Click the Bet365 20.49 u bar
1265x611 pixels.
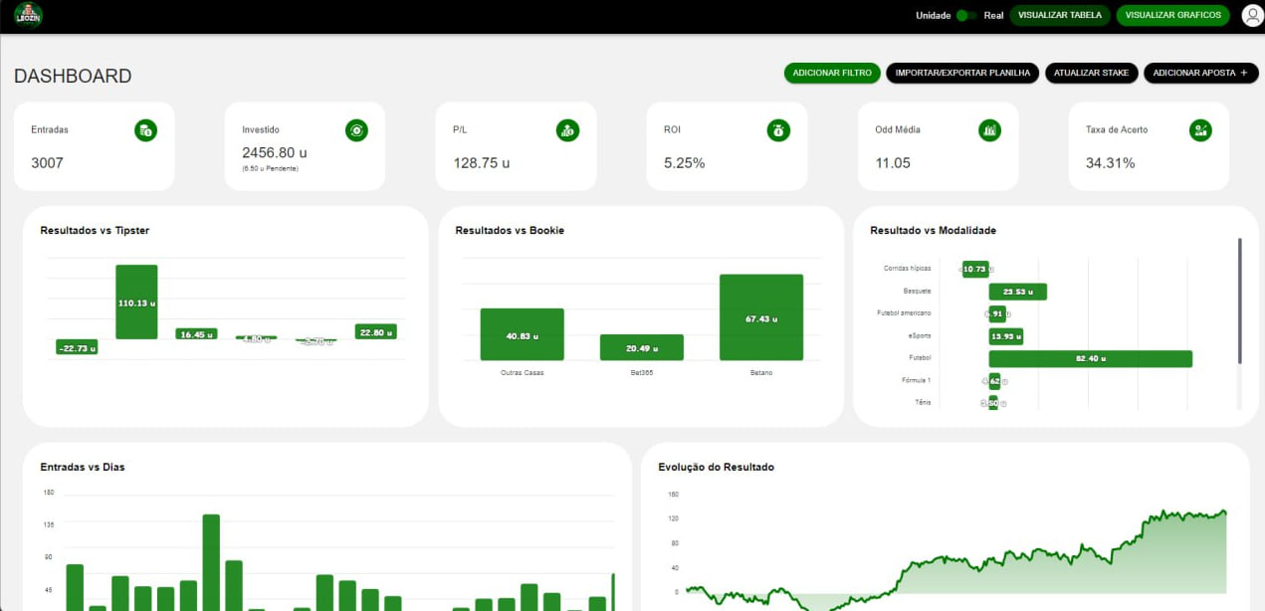(641, 347)
